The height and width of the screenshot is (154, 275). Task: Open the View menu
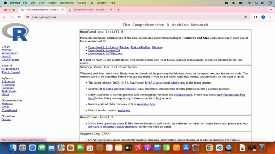click(x=42, y=3)
